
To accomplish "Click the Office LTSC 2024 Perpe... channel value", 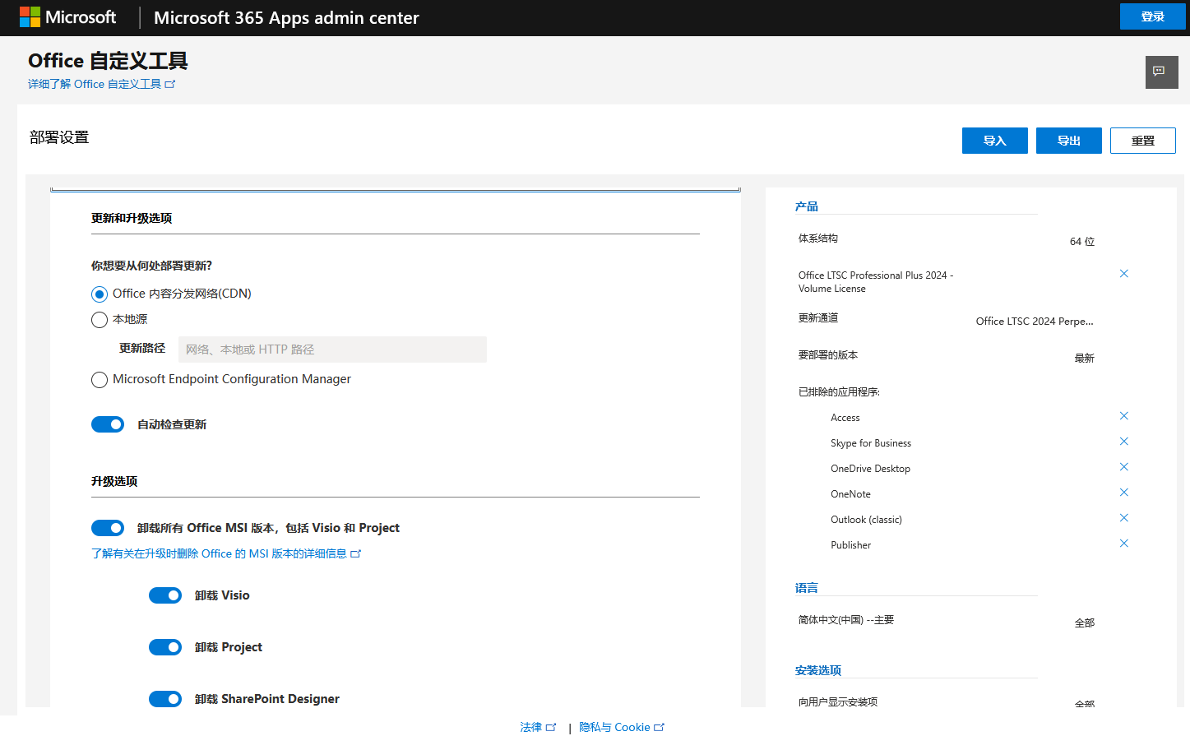I will (1035, 322).
